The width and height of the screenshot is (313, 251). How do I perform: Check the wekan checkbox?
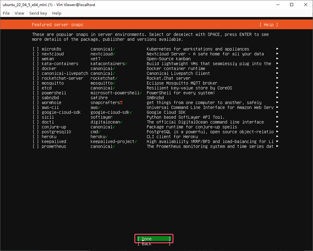(x=35, y=59)
